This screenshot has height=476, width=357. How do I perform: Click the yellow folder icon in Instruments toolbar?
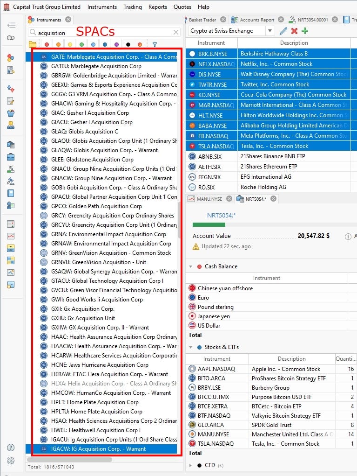coord(33,44)
